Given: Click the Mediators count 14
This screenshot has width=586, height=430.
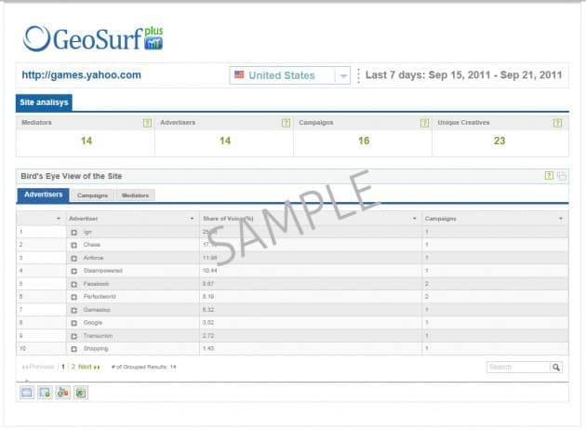Looking at the screenshot, I should pos(87,141).
